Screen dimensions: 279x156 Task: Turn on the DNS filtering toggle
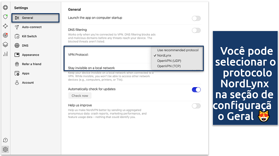(x=196, y=30)
